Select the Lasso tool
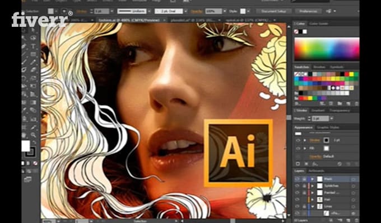This screenshot has width=381, height=223. 33,38
